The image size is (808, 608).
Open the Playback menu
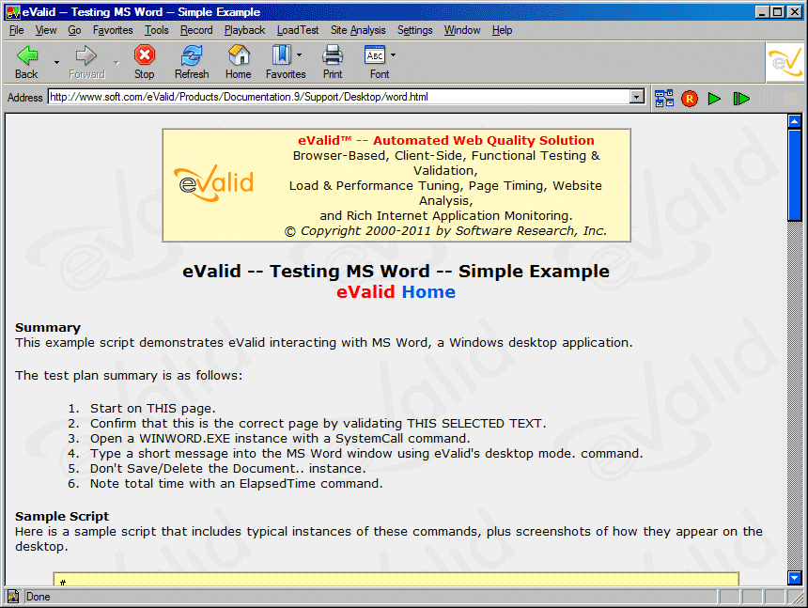(245, 30)
